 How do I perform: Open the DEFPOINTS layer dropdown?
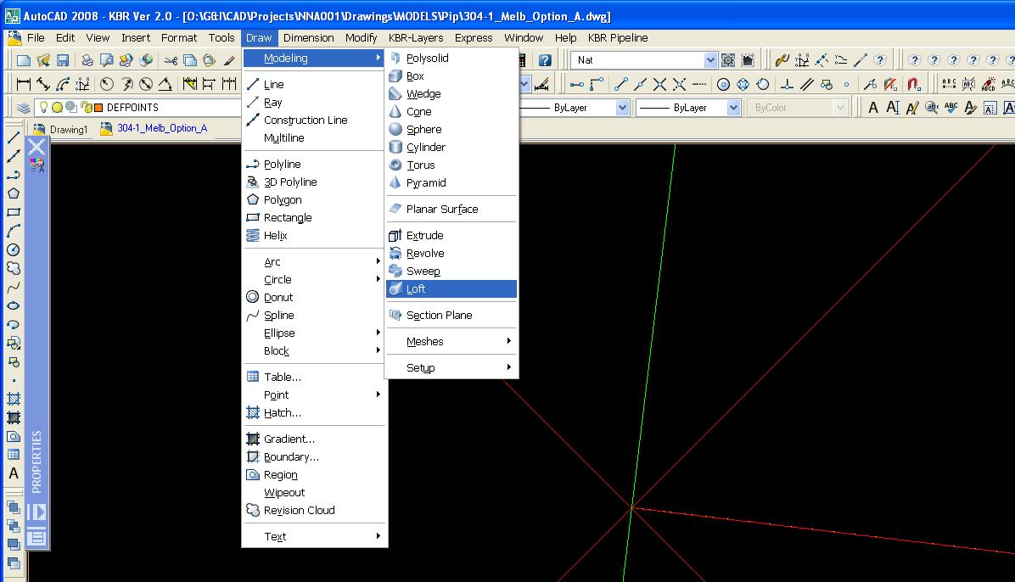pos(137,108)
